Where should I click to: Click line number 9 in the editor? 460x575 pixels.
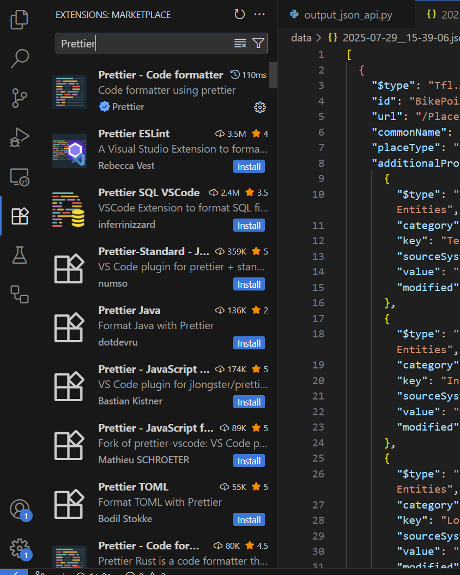pos(322,179)
